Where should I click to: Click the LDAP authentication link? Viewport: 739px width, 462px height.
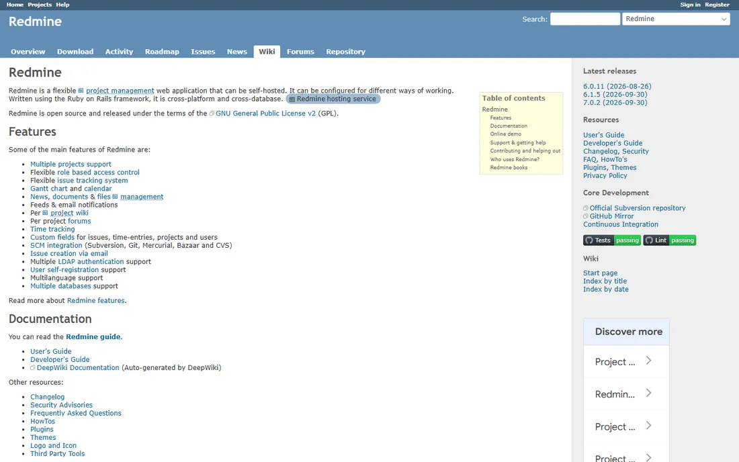91,261
